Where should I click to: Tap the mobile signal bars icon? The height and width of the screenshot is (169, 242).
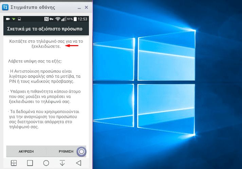63,19
